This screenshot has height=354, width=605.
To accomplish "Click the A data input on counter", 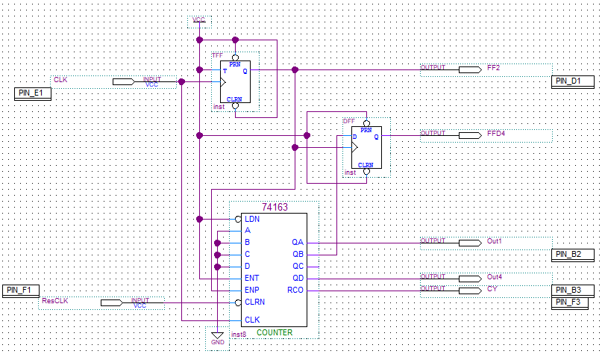I will pos(248,231).
